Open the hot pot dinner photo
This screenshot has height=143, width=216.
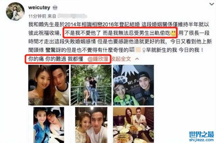coord(133,125)
